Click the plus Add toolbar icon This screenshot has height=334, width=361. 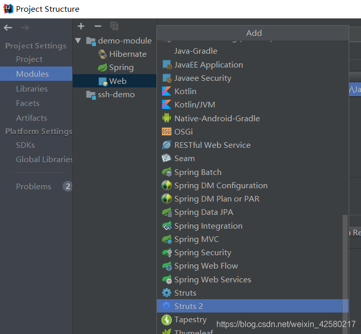tap(81, 26)
